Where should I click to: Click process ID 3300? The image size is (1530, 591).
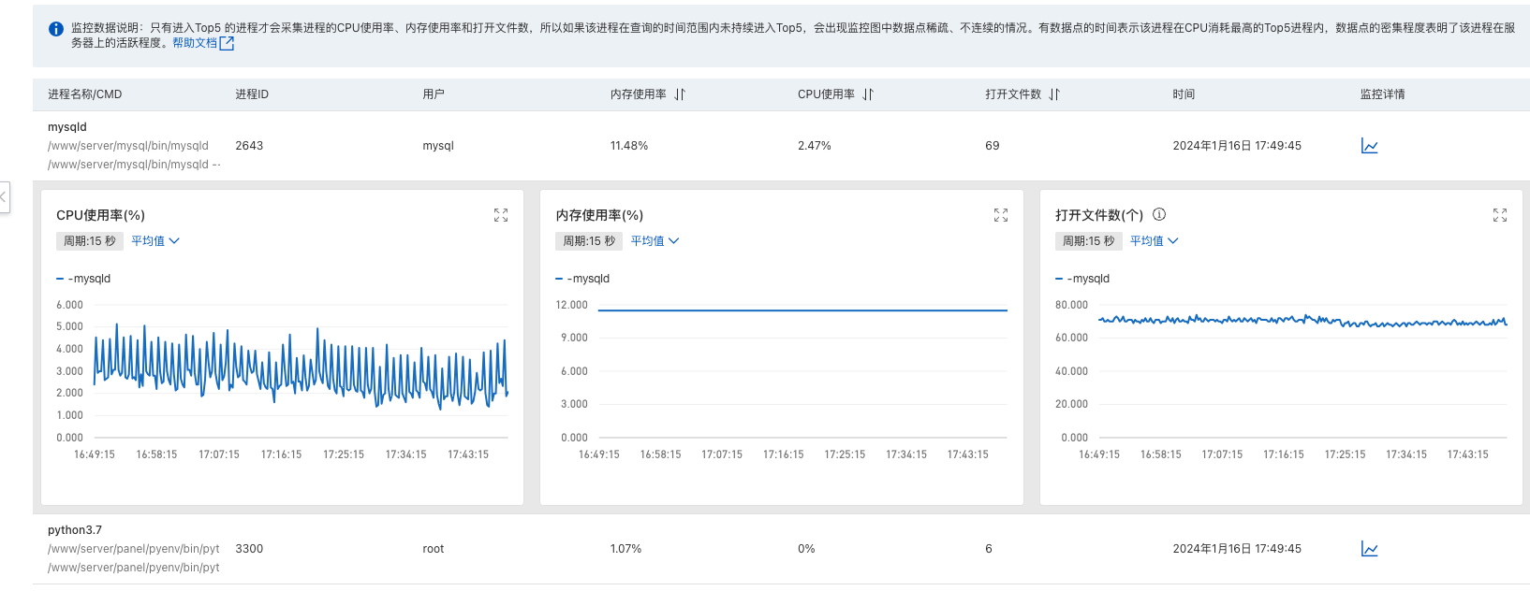249,549
